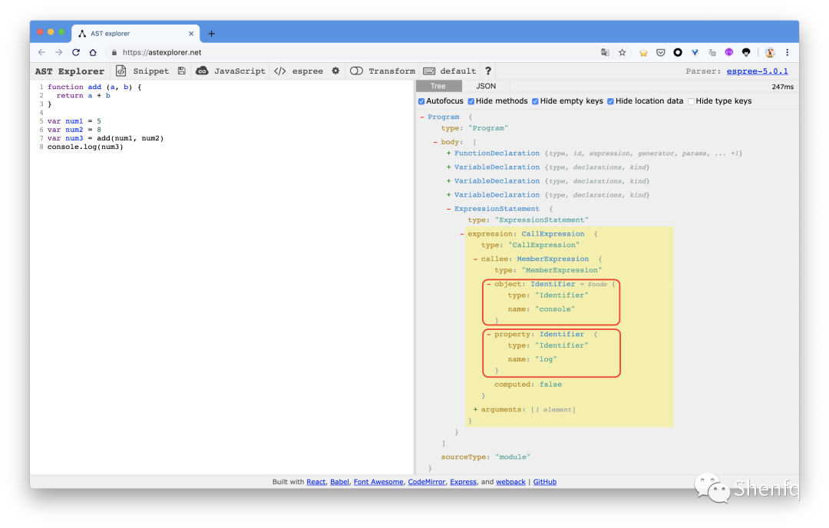
Task: Uncheck Hide location data option
Action: (x=611, y=101)
